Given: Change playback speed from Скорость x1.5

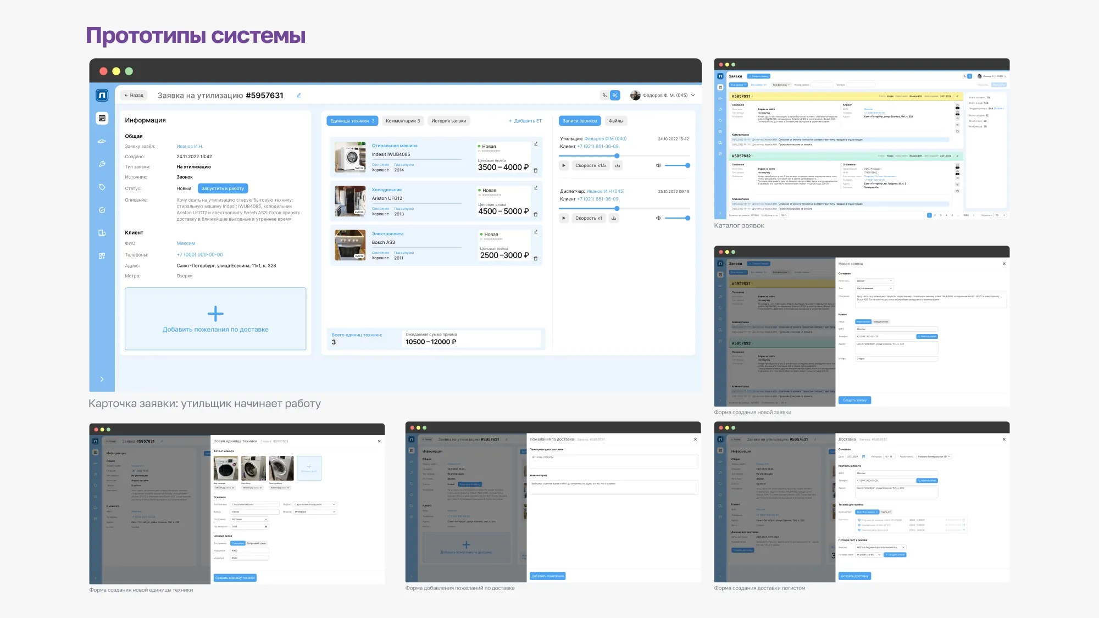Looking at the screenshot, I should point(590,165).
